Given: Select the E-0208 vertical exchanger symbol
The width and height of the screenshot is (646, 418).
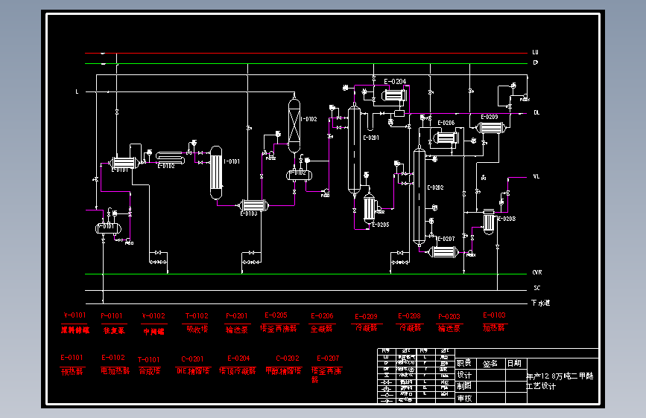Looking at the screenshot, I should pos(489,222).
